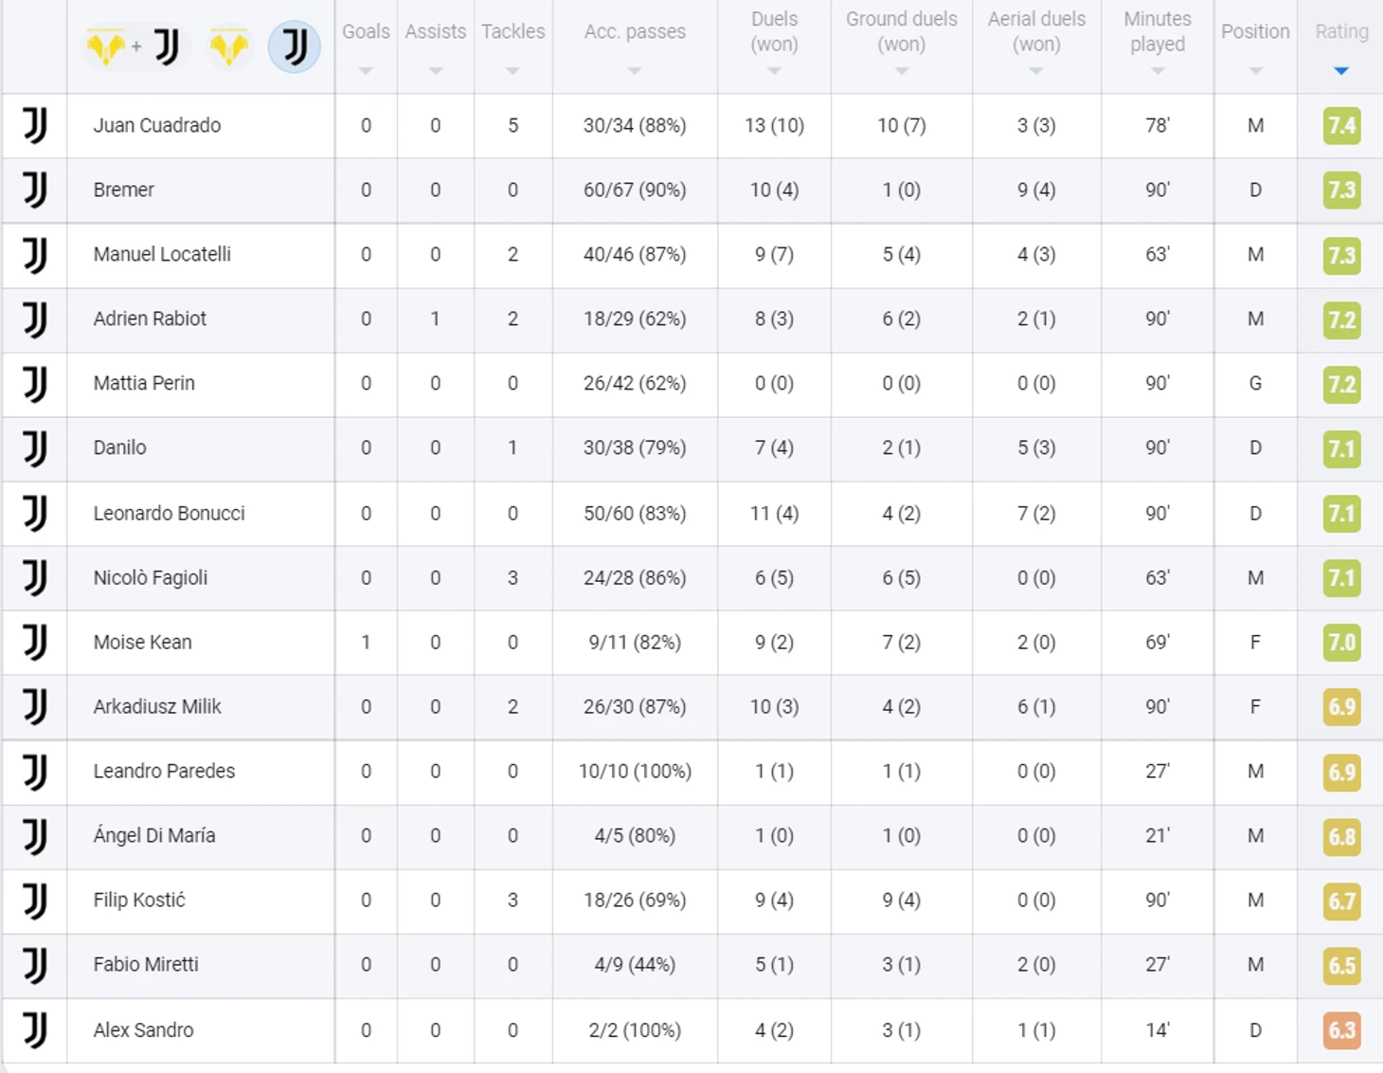Click Juventus crest beside Arkadiusz Milik
Image resolution: width=1383 pixels, height=1073 pixels.
pos(35,706)
